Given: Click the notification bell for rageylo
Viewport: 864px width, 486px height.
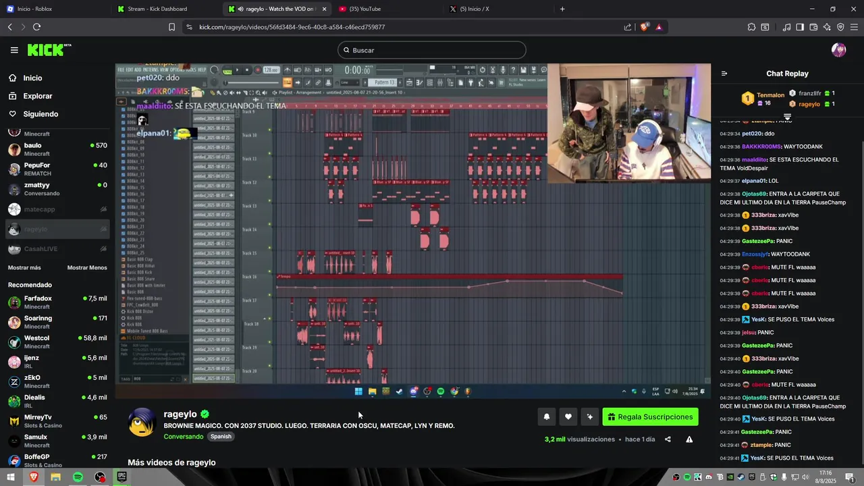Looking at the screenshot, I should pyautogui.click(x=547, y=417).
